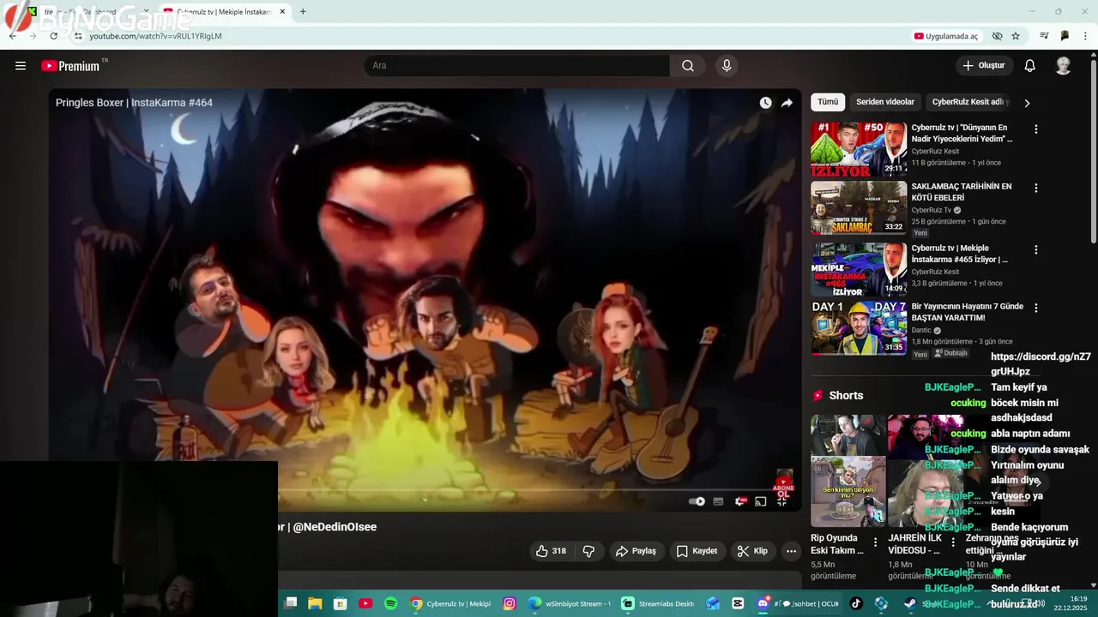Open TikTok from taskbar

coord(856,603)
